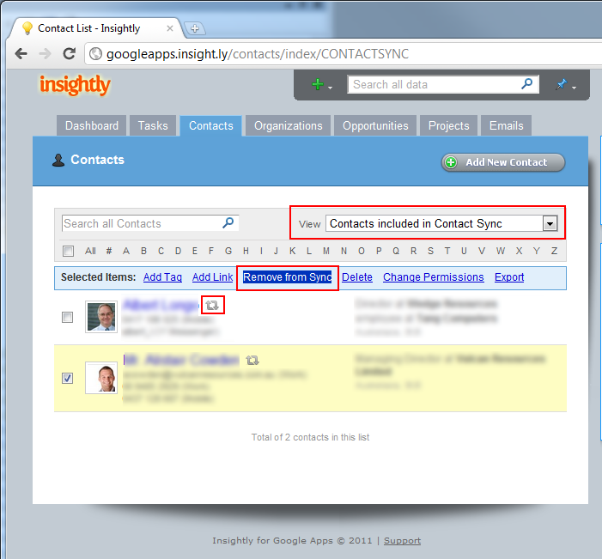
Task: Click the magnifier in Search all Contacts
Action: [228, 222]
